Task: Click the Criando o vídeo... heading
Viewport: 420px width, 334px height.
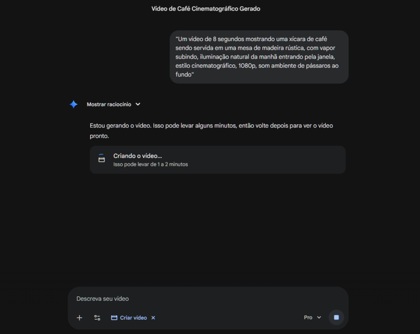Action: pyautogui.click(x=138, y=156)
